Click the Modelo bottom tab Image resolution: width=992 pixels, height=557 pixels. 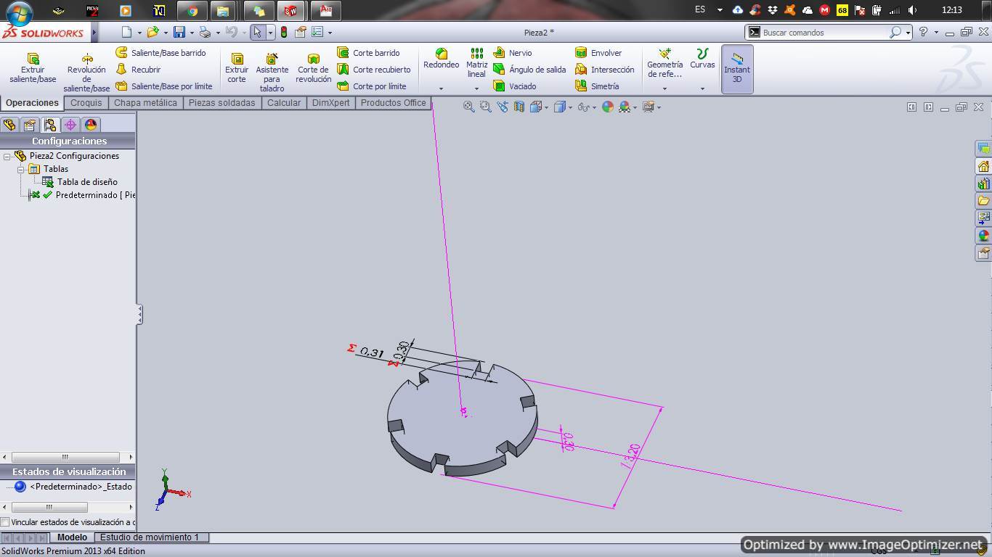pyautogui.click(x=72, y=537)
